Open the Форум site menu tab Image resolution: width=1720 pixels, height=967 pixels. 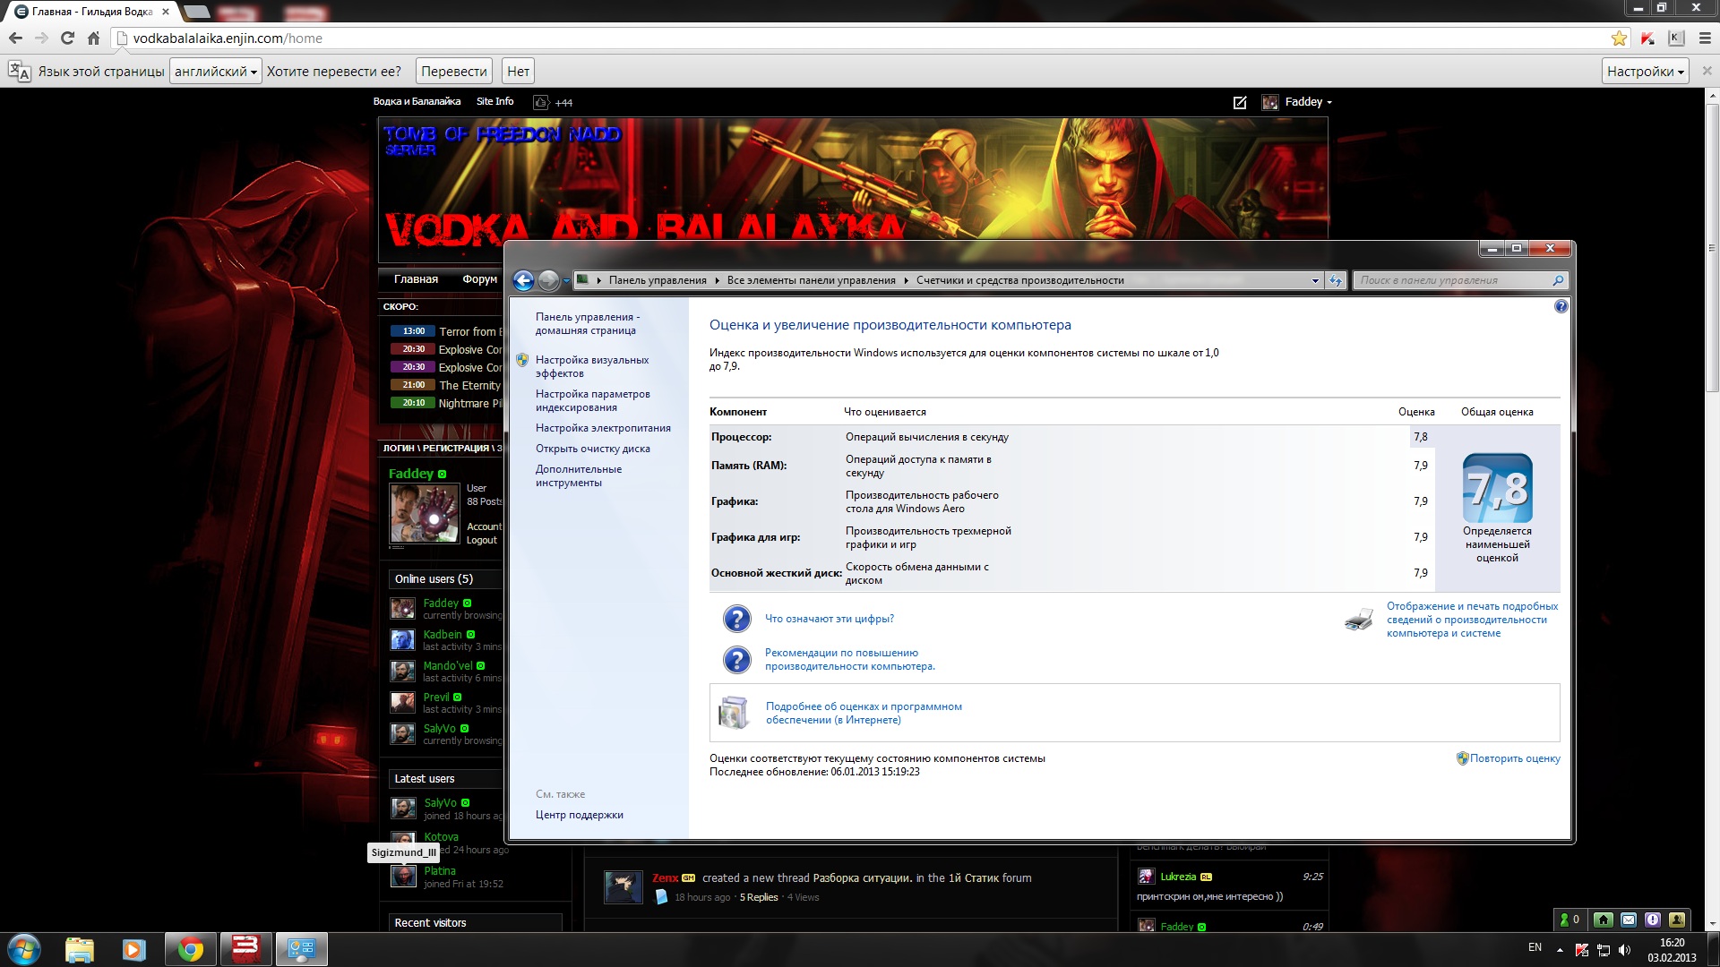tap(479, 279)
